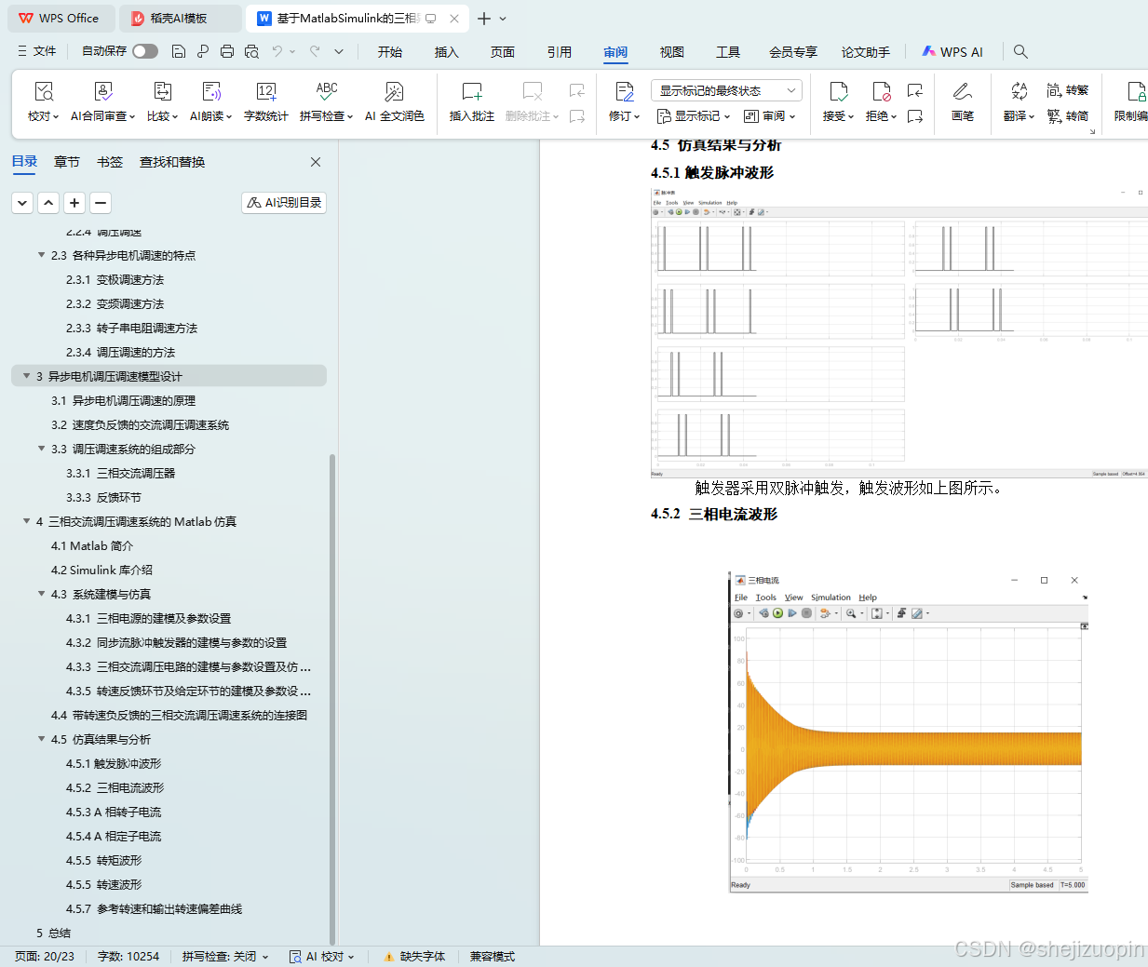Open the 拼写检查: 关闭 status dropdown
The height and width of the screenshot is (967, 1148).
[x=225, y=956]
